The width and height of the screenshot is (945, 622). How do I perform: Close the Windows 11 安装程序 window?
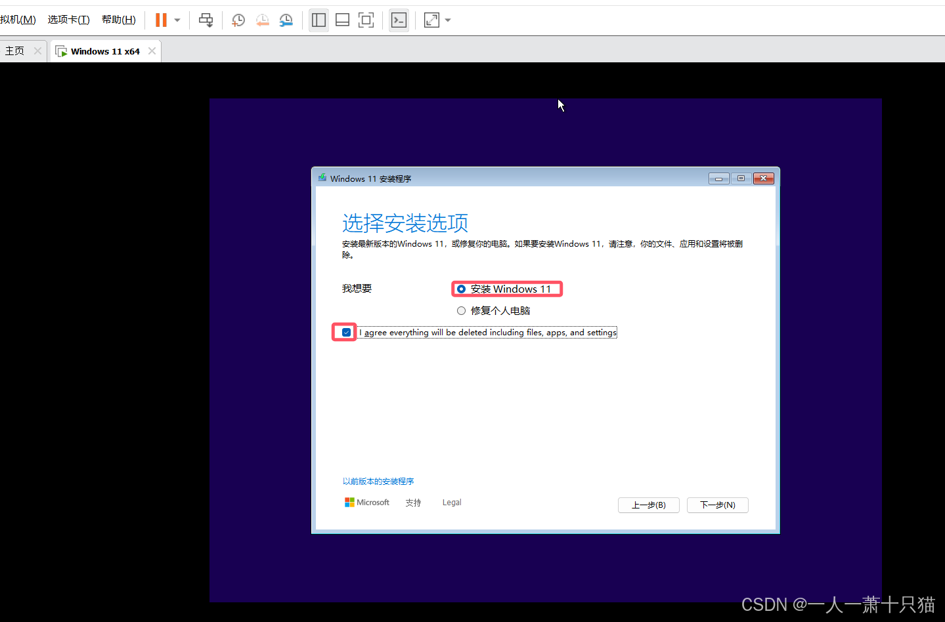pyautogui.click(x=764, y=178)
